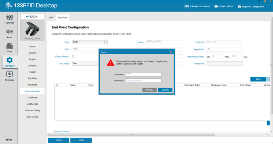Viewport: 273px width, 144px height.
Task: Open the Connect section icon
Action: (9, 17)
